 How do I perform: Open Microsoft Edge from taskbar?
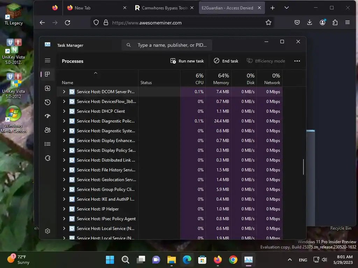click(187, 260)
